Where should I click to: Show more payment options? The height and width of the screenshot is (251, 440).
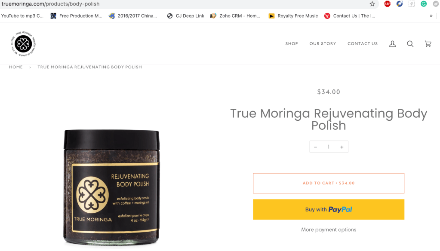coord(329,230)
